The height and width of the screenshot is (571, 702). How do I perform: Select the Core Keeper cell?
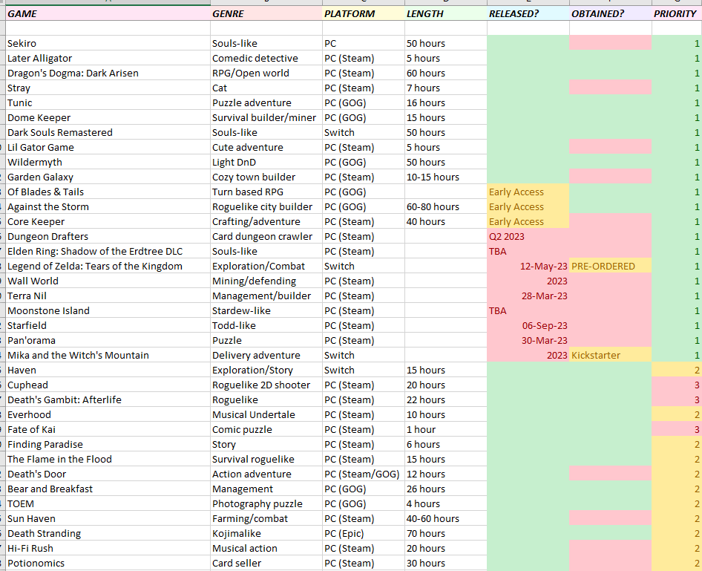108,221
